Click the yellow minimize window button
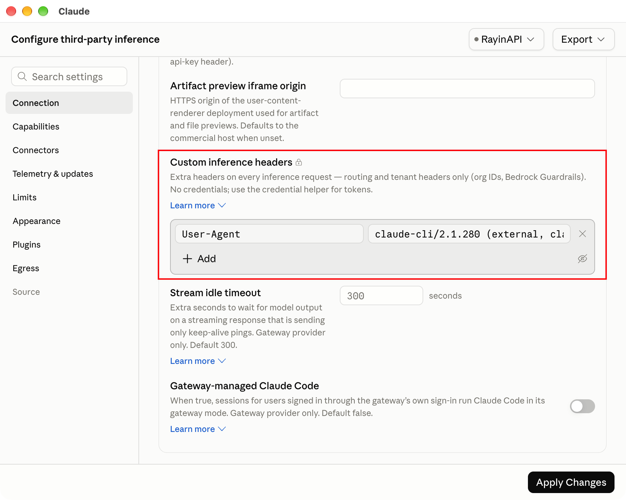 27,11
